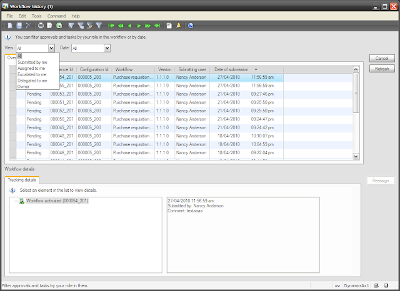
Task: Choose 'Delegated to me' in View list
Action: tap(32, 81)
